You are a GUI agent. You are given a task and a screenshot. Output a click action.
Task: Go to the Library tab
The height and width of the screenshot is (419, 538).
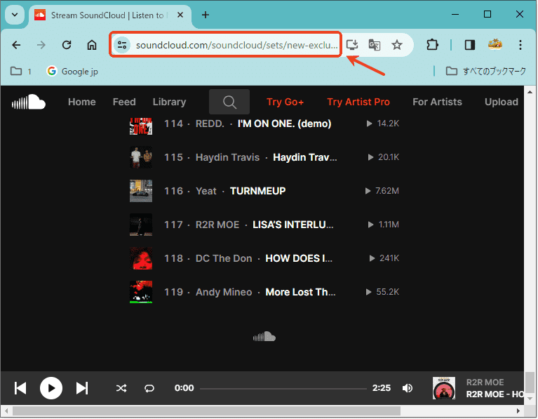[x=169, y=102]
